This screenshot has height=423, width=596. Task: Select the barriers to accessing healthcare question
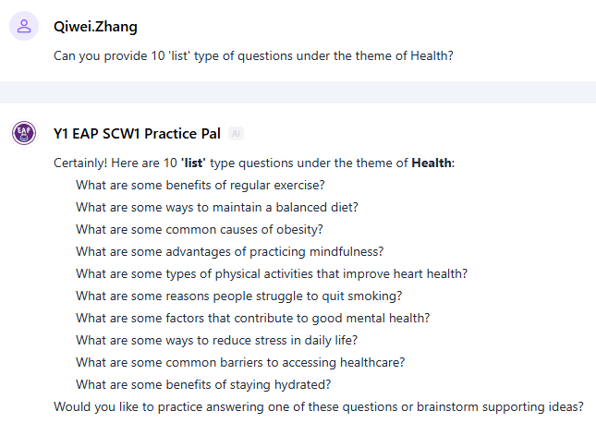click(x=240, y=362)
